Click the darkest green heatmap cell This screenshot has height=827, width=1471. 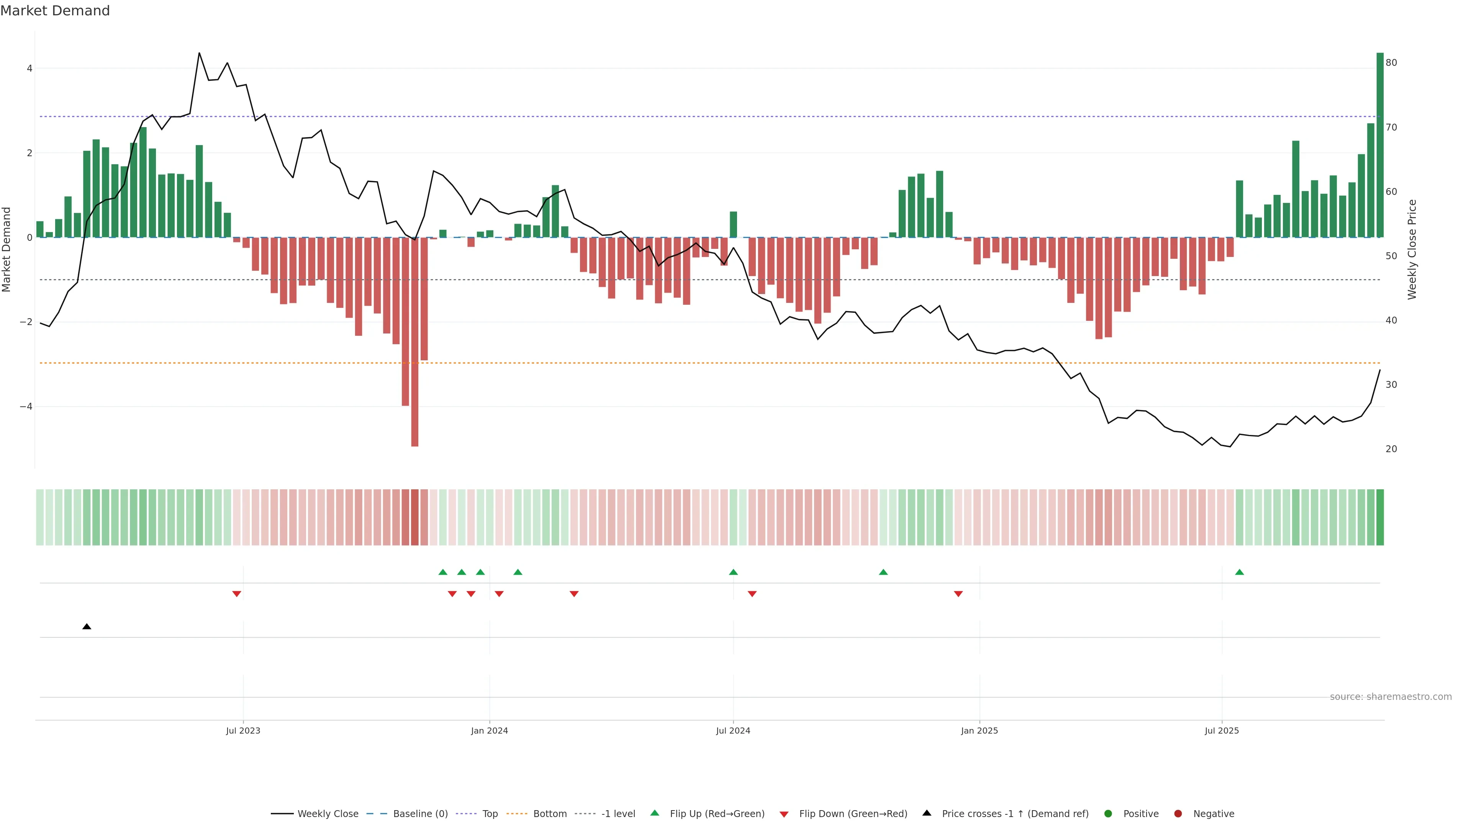(x=1379, y=517)
